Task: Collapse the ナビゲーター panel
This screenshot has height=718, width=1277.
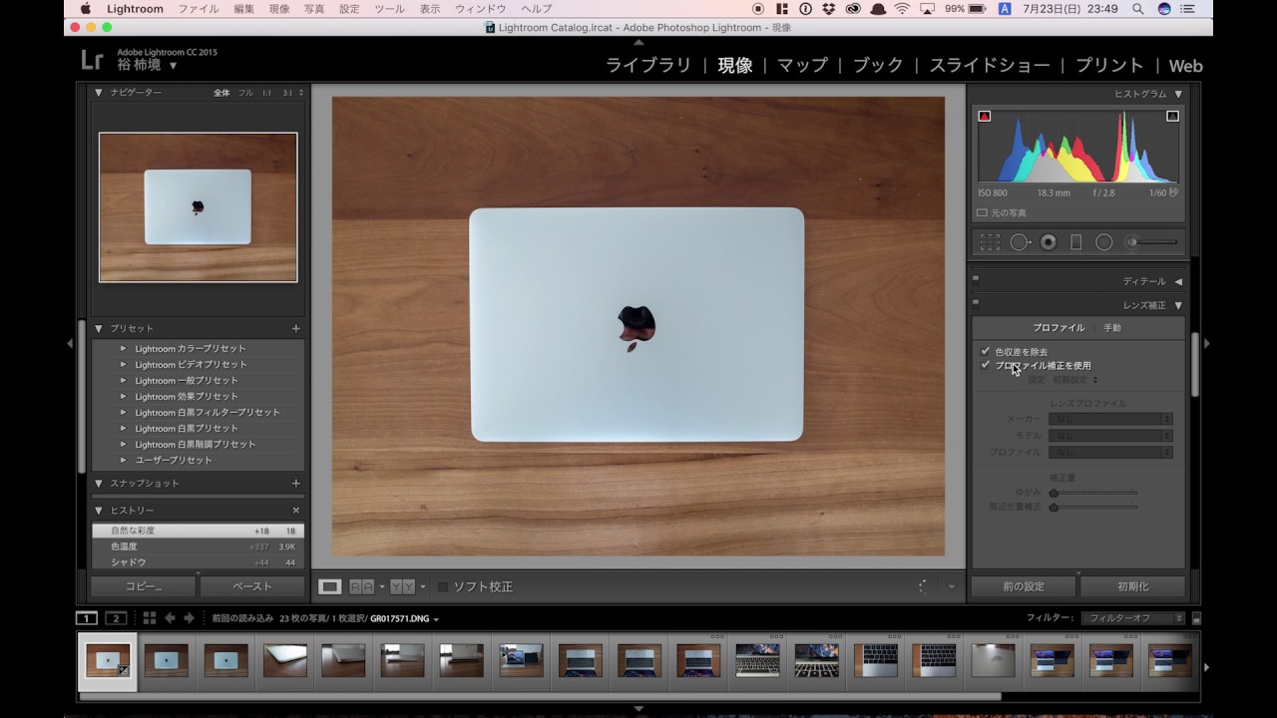Action: [99, 93]
